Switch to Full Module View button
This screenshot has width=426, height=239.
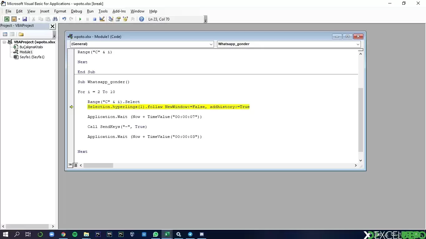75,165
